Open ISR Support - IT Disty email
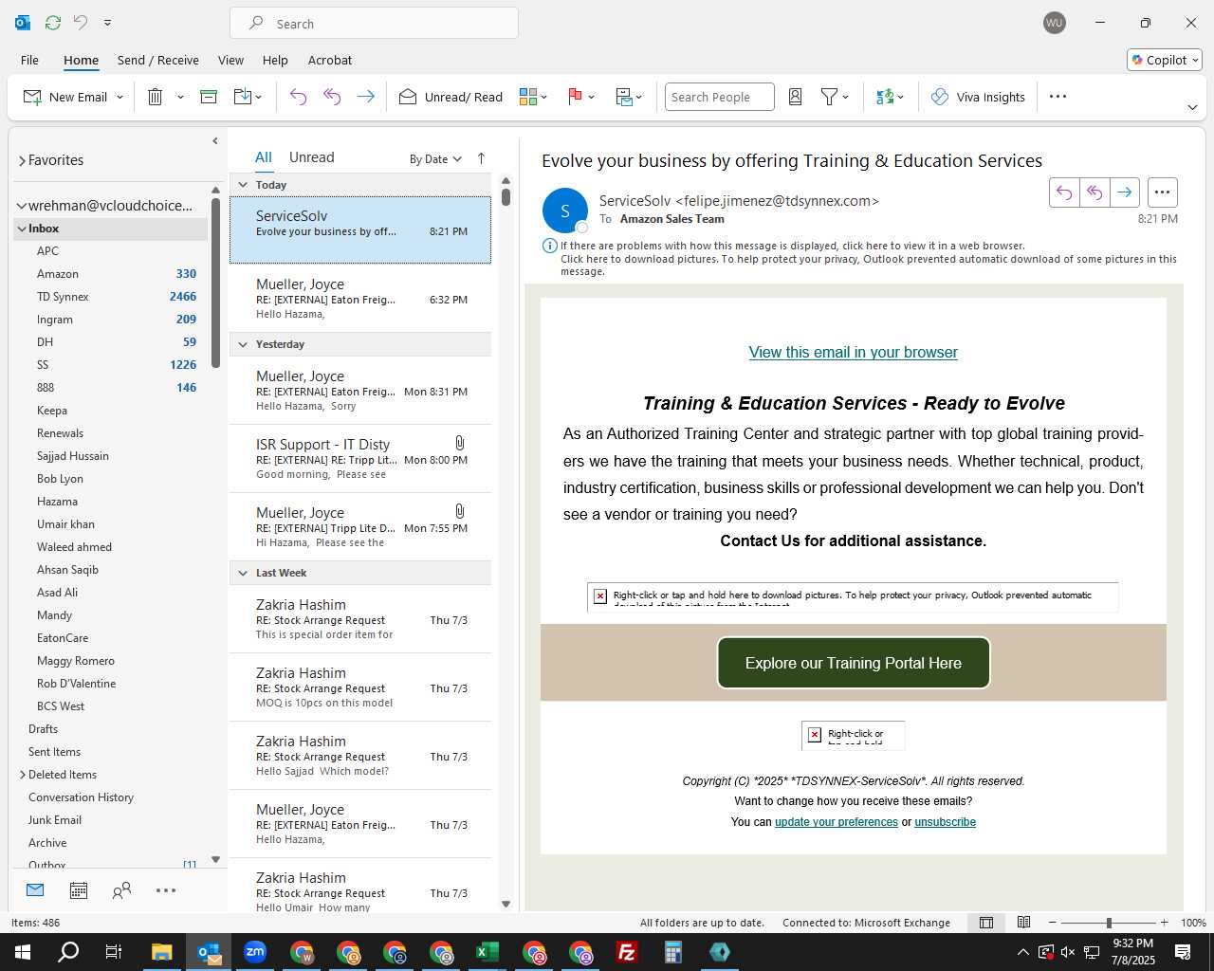 [360, 459]
